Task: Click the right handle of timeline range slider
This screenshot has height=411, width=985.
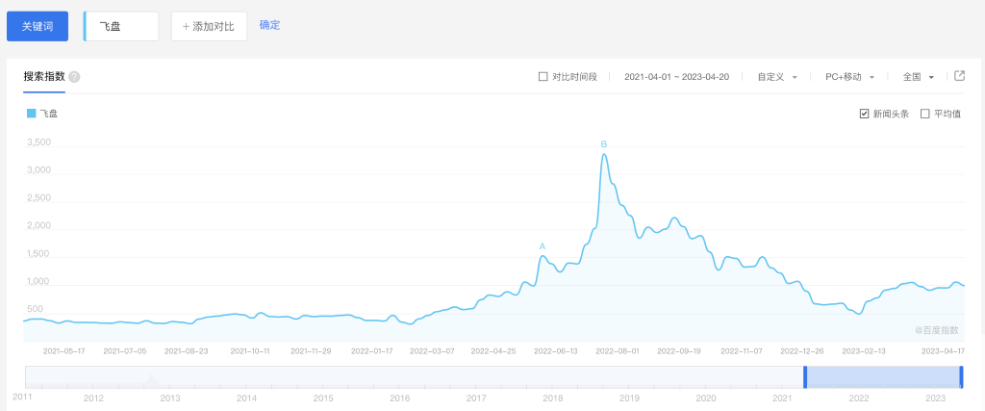Action: point(960,377)
